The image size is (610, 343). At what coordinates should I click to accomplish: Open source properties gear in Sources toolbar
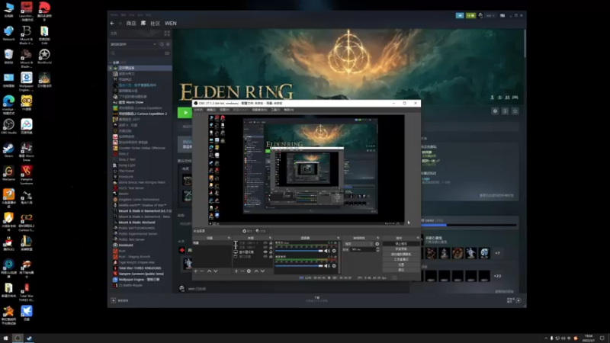click(249, 271)
